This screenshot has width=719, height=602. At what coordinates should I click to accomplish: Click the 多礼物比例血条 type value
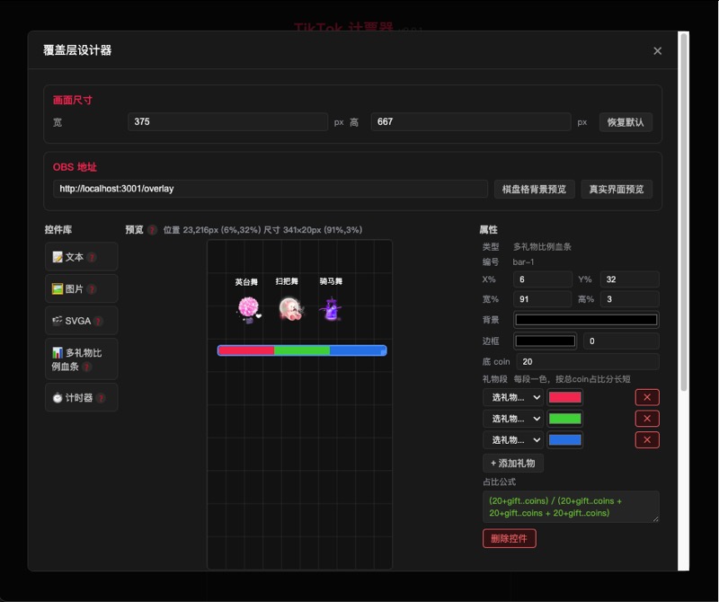click(542, 247)
